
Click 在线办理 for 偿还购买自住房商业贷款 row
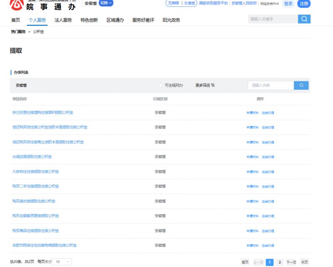click(x=268, y=142)
